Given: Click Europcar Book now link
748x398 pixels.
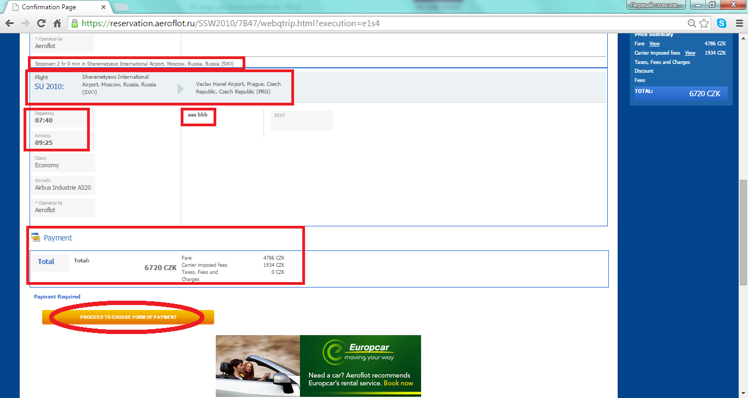Looking at the screenshot, I should point(399,383).
